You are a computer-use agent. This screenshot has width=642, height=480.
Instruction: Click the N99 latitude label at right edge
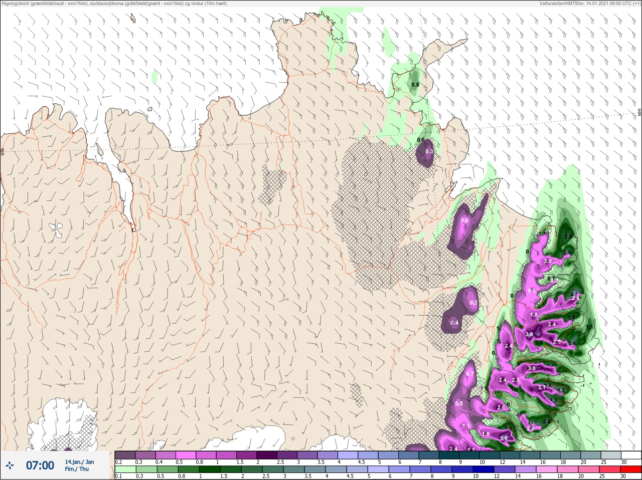coord(639,113)
